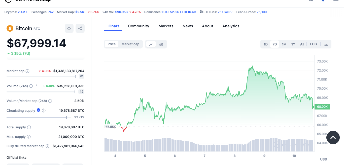
Task: Click the Volume (24h) progress bar
Action: tap(41, 92)
